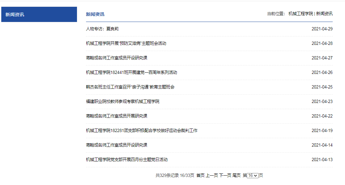Screen dimensions: 345x185
Task: Click 机械工程学院 breadcrumb link
Action: [301, 14]
